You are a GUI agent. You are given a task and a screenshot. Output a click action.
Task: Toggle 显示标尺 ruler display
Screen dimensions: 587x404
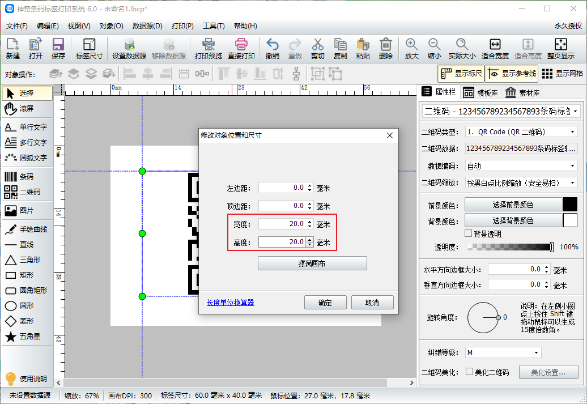coord(461,74)
